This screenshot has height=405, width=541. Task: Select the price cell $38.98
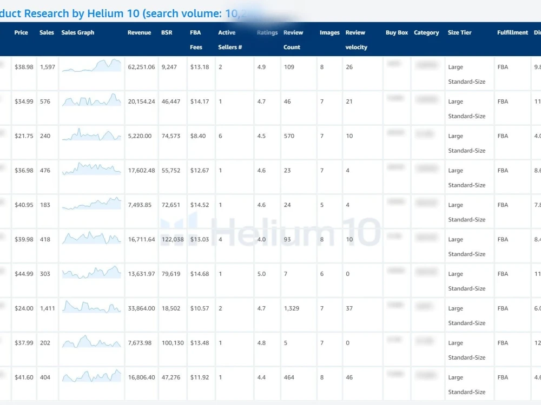24,67
